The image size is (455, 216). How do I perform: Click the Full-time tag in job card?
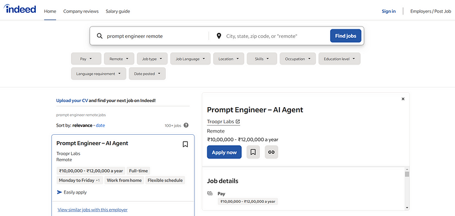139,171
